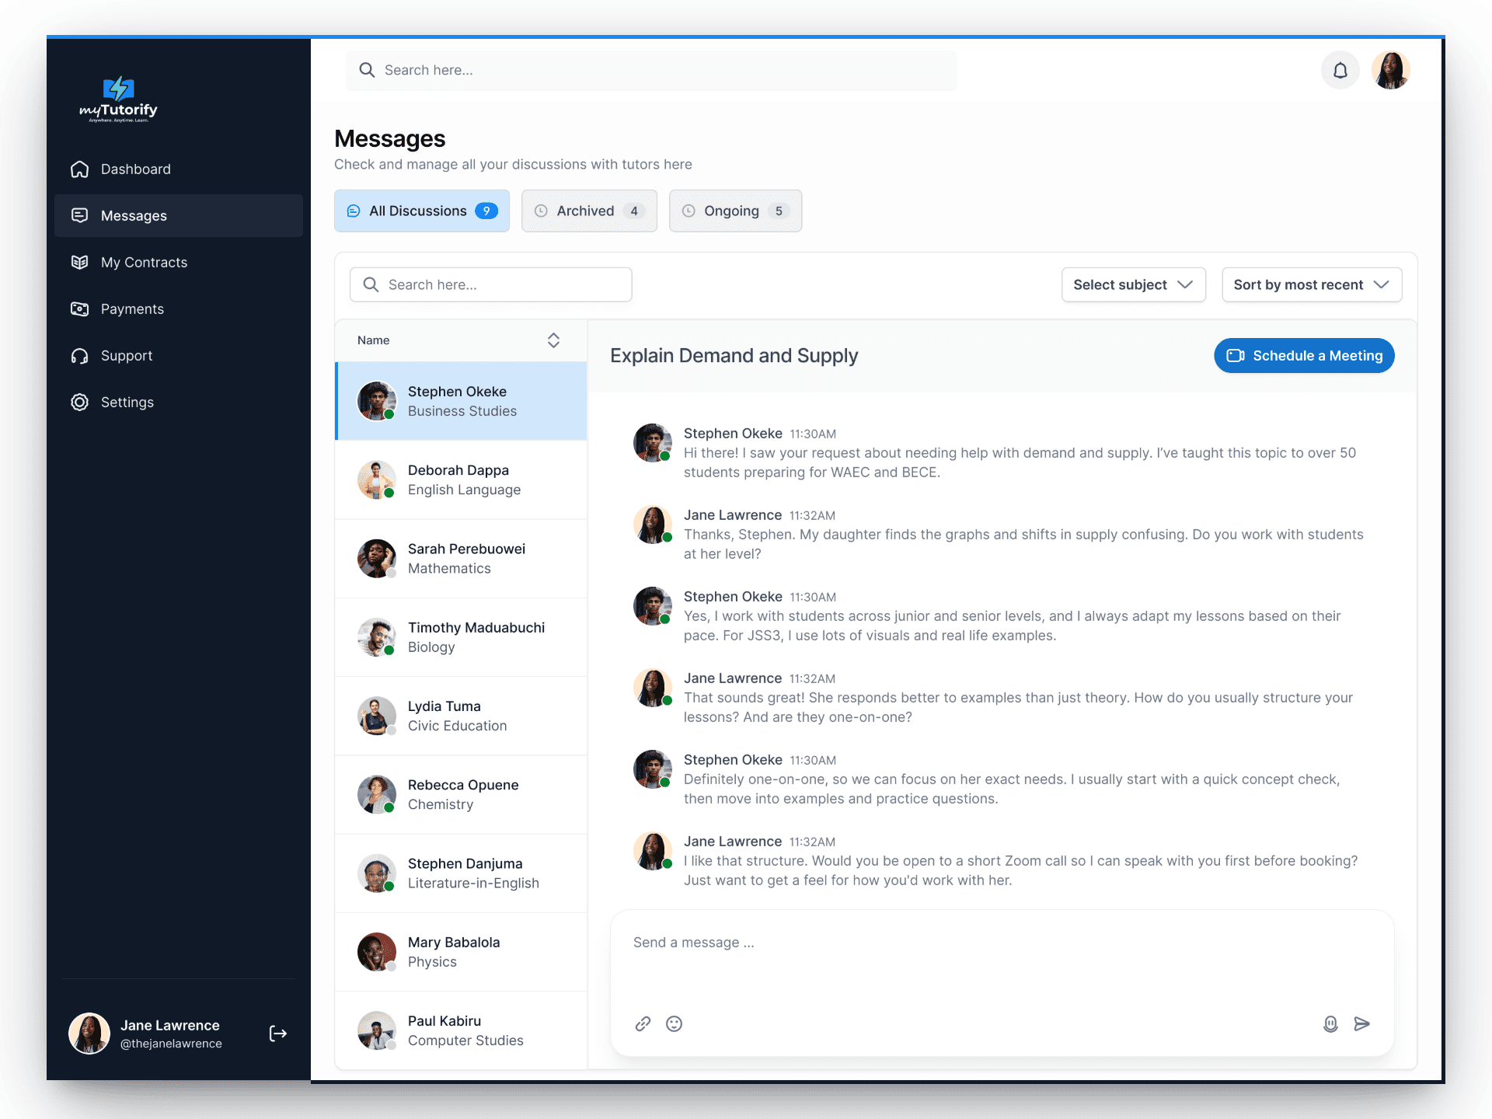Click the myTutorify logo
This screenshot has width=1492, height=1119.
point(118,99)
